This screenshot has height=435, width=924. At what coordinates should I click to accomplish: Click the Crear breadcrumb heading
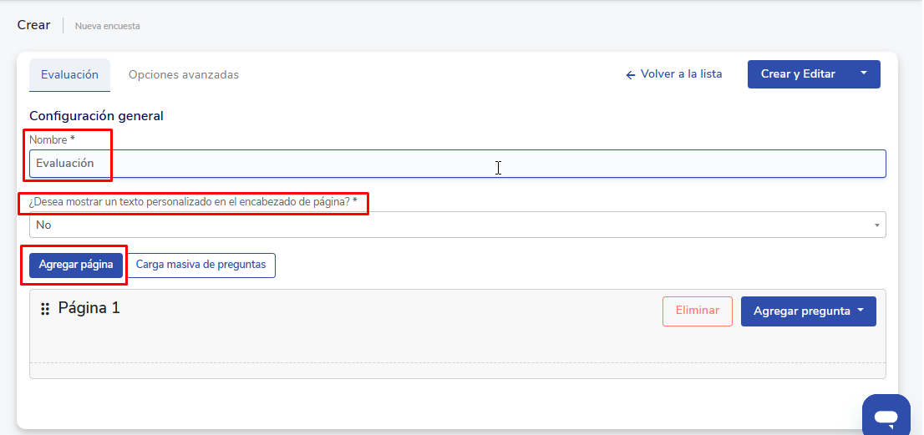pyautogui.click(x=34, y=25)
